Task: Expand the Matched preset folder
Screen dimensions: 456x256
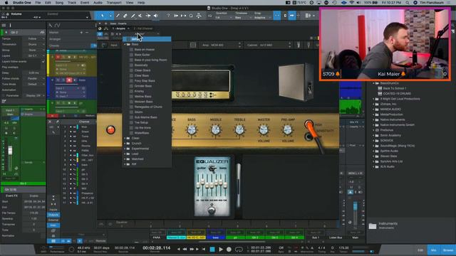Action: [x=125, y=159]
